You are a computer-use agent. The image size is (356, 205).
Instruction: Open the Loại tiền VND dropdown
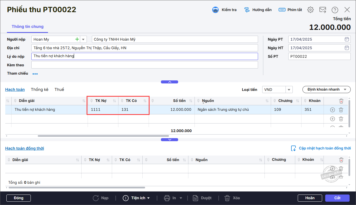(x=289, y=90)
